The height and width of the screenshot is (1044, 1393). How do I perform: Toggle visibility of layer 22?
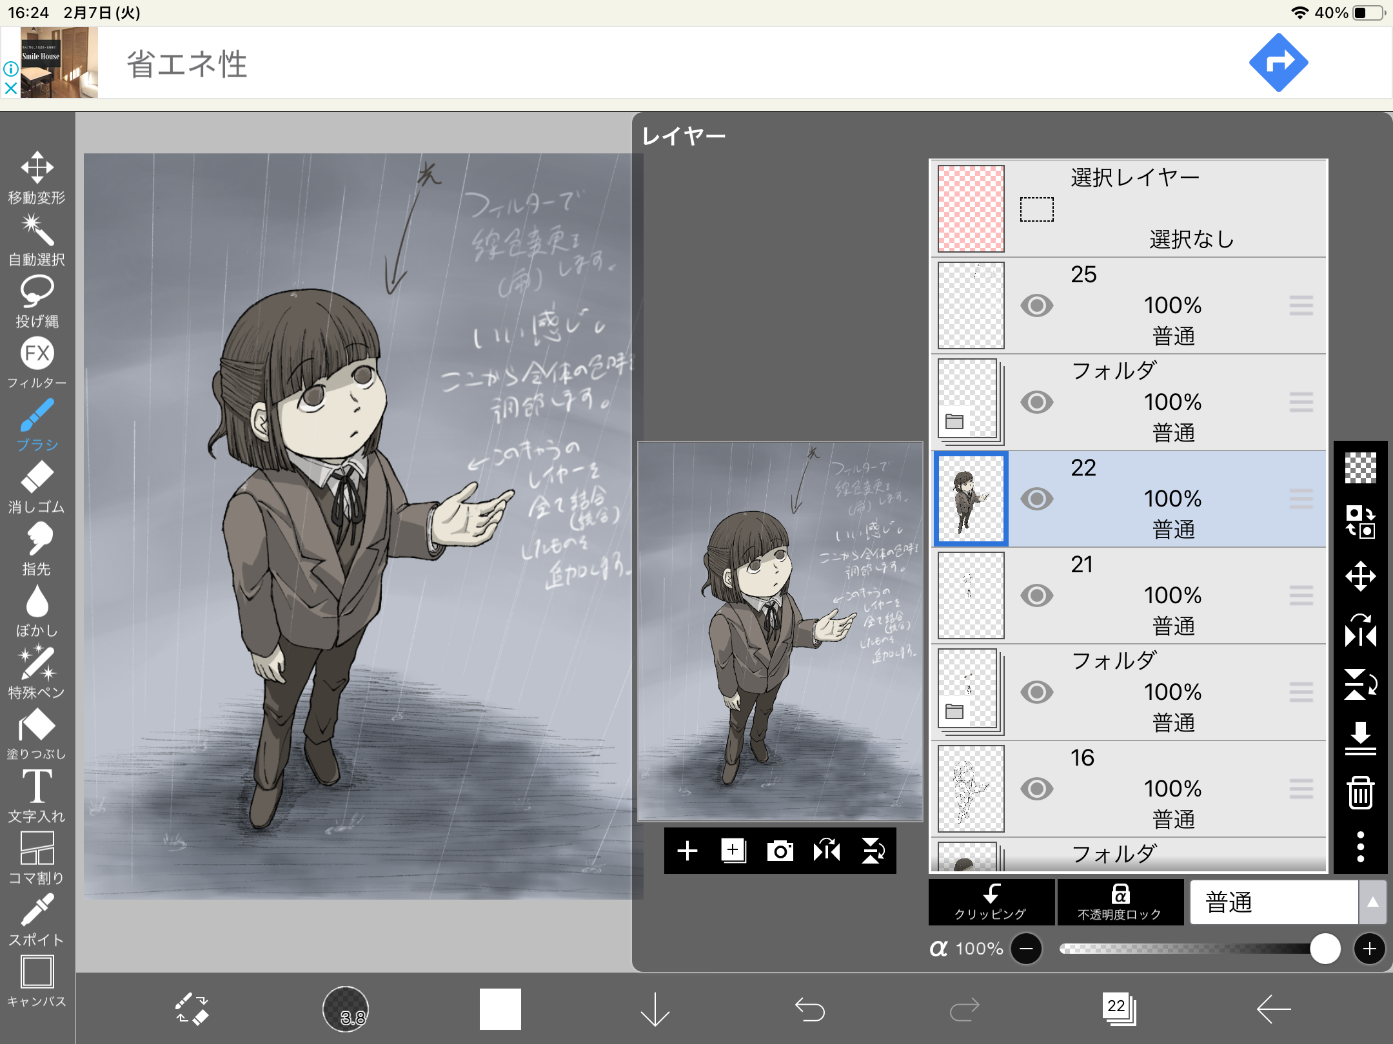pyautogui.click(x=1036, y=499)
